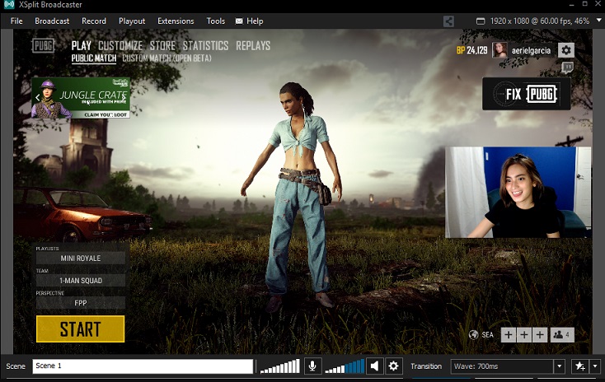
Task: Open the File menu
Action: click(16, 21)
